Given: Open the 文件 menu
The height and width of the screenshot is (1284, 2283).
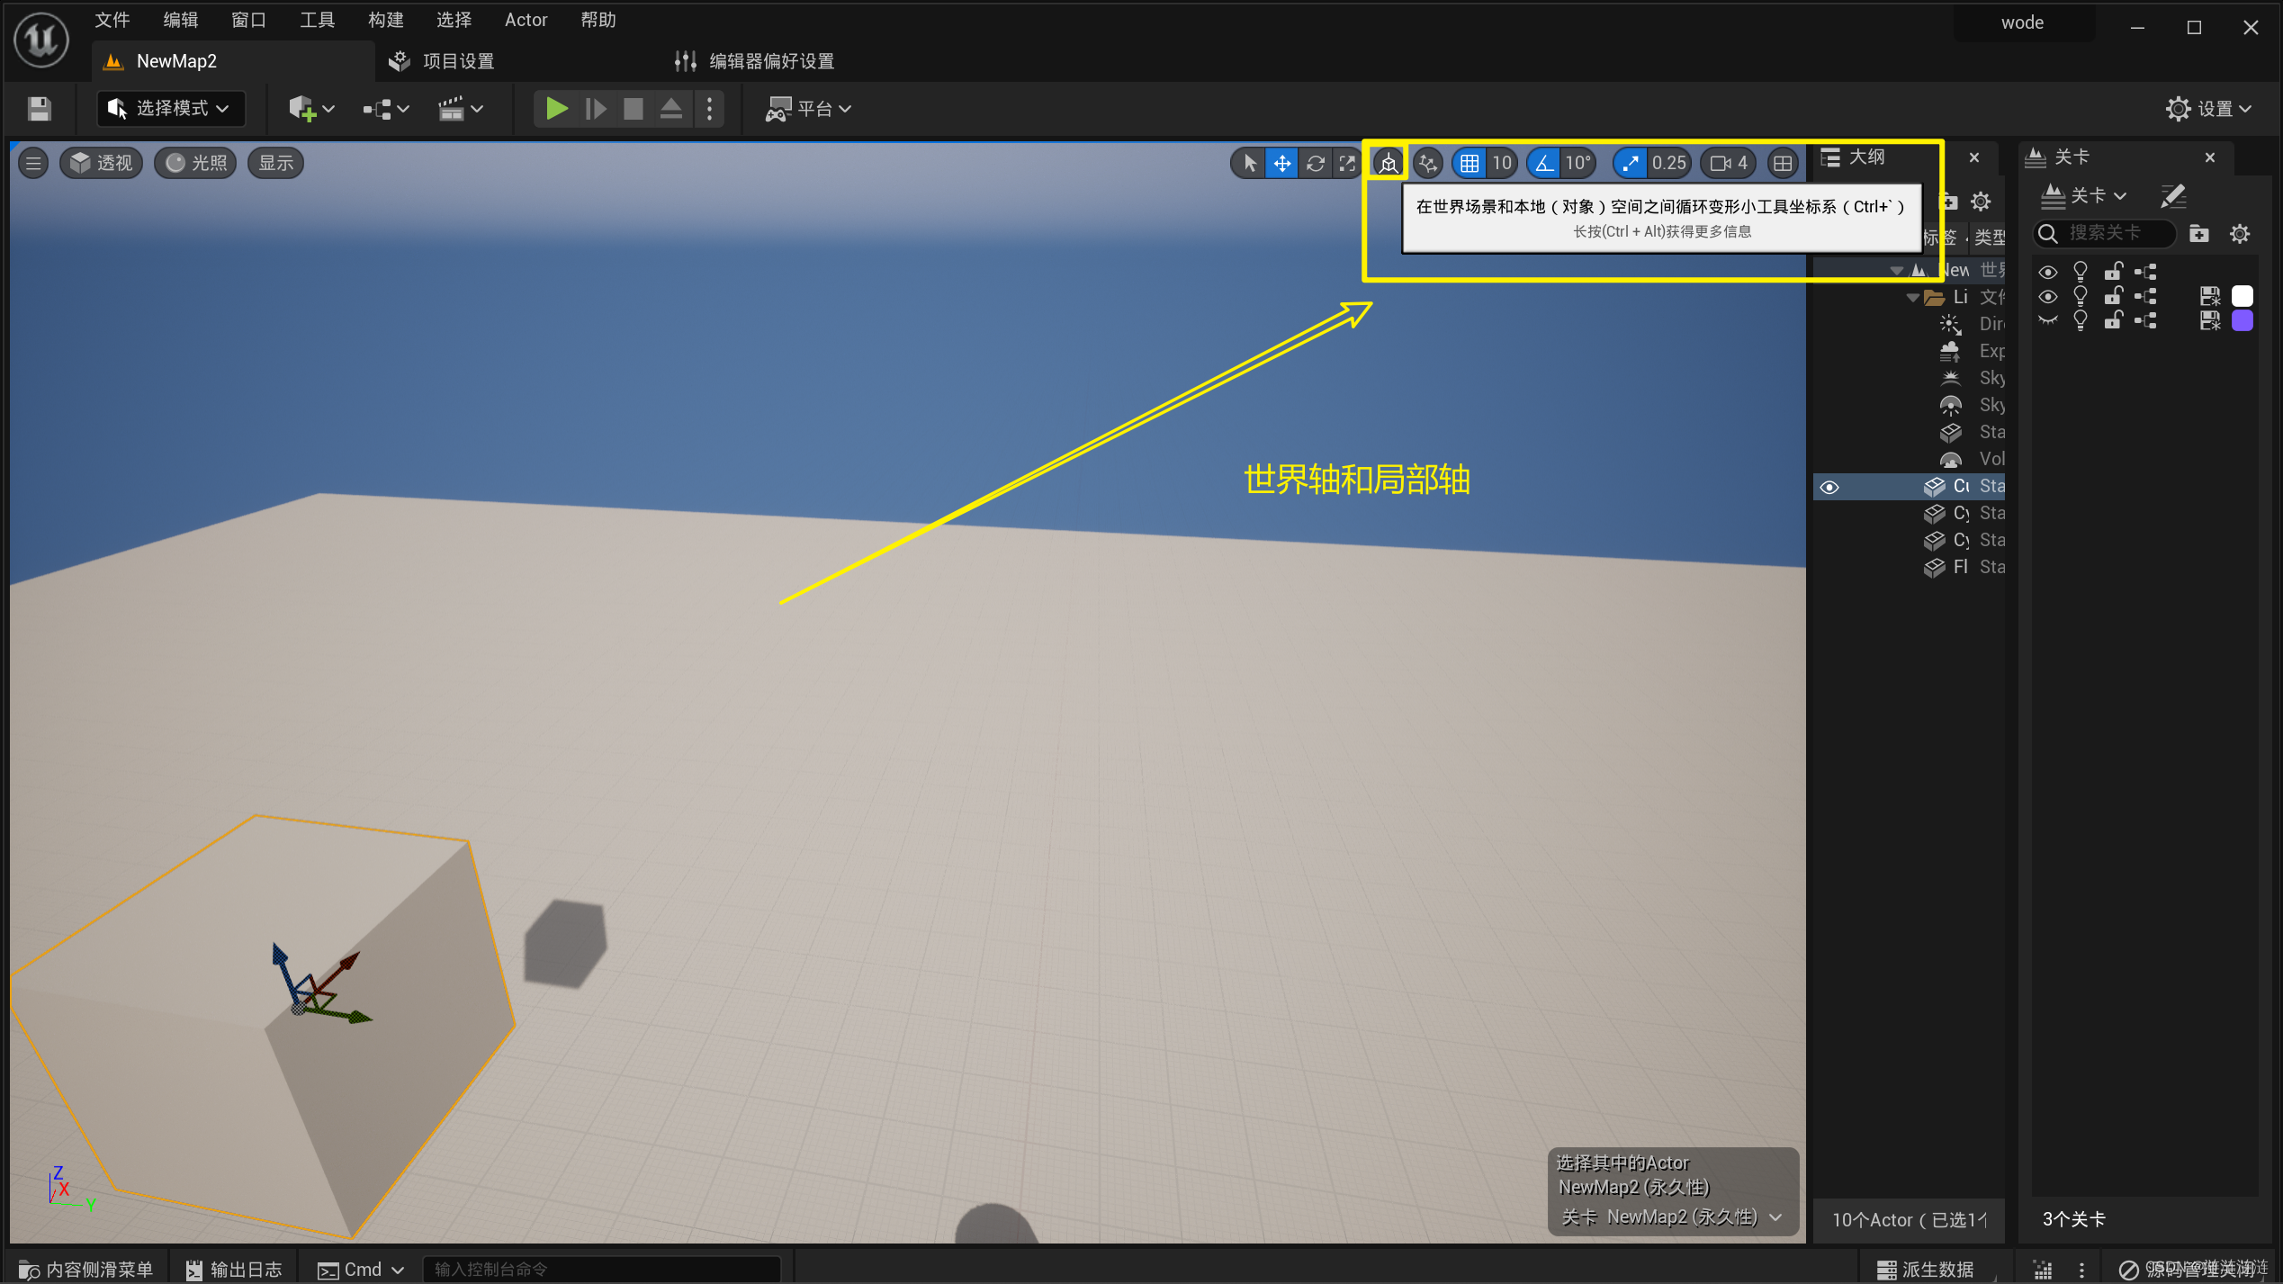Looking at the screenshot, I should tap(112, 20).
